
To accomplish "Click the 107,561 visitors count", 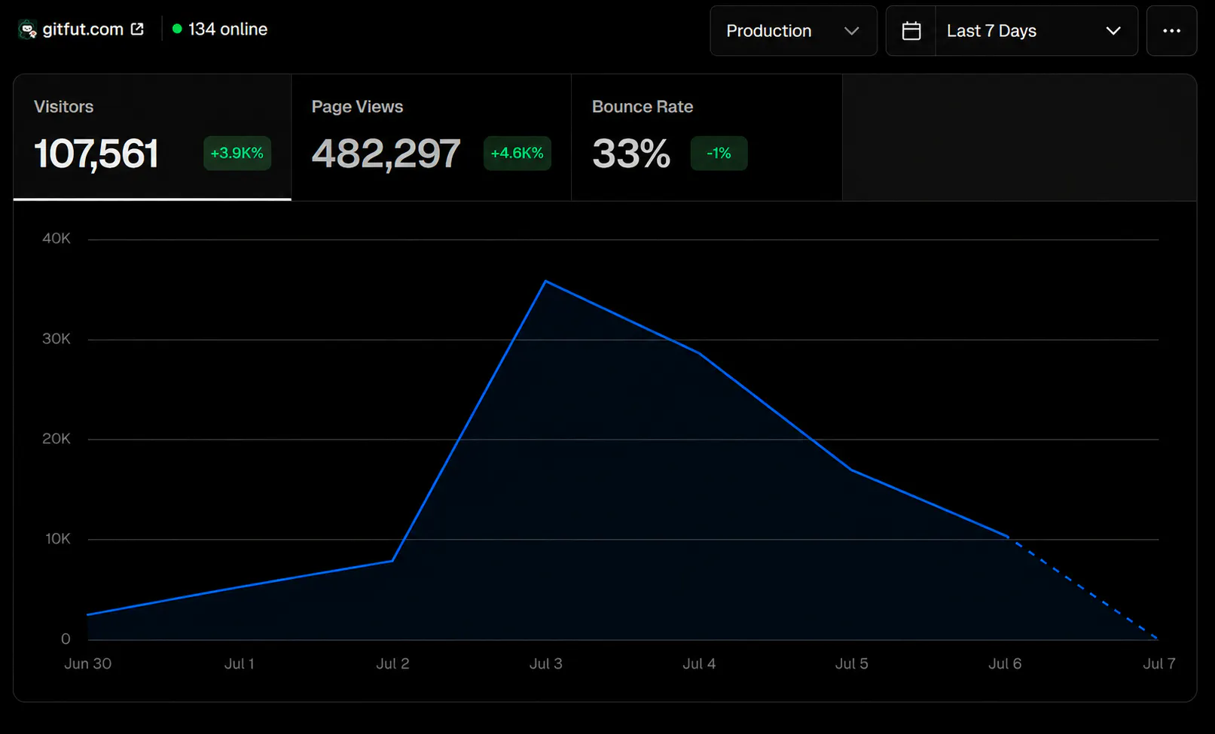I will 96,154.
